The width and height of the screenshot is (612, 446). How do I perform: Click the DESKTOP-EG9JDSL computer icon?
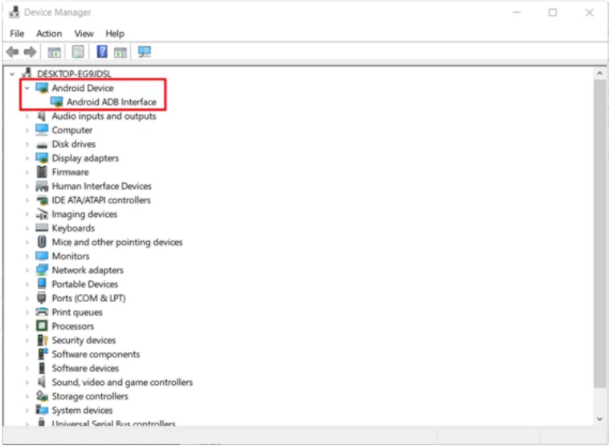[27, 73]
